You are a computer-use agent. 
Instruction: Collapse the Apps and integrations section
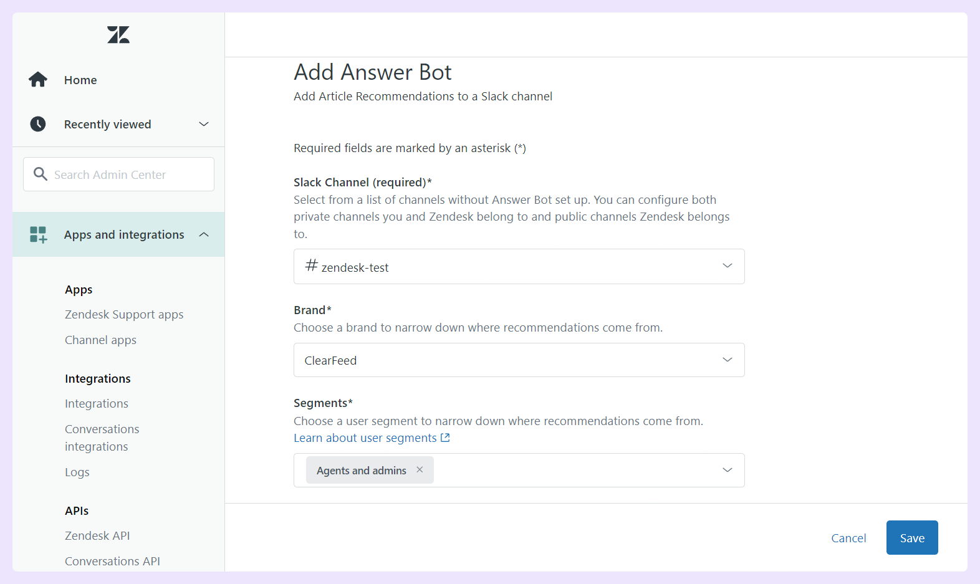(204, 234)
